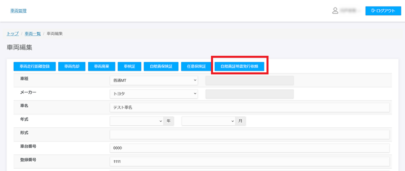Expand the 年式 year dropdown

[136, 121]
